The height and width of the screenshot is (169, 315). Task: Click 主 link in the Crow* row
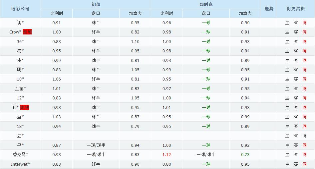point(287,32)
